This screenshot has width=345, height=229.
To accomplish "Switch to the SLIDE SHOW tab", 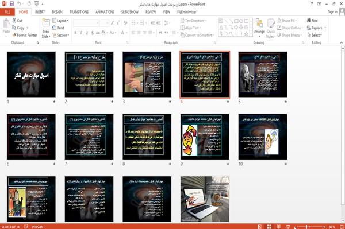I will (x=130, y=12).
